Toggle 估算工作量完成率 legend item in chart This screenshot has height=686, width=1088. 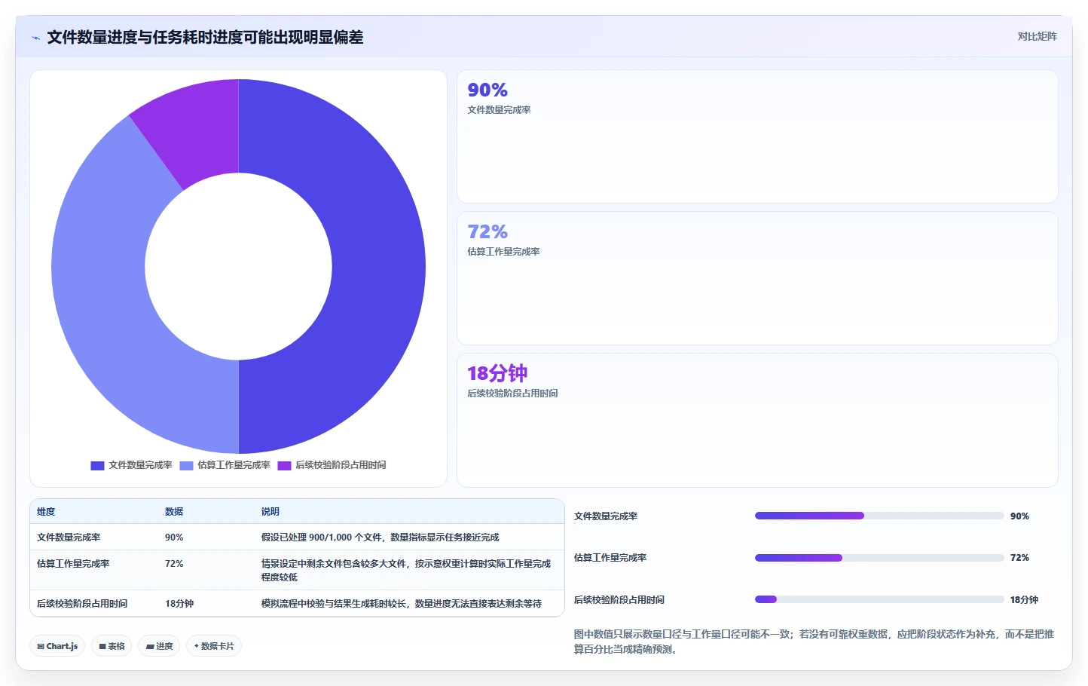[225, 465]
